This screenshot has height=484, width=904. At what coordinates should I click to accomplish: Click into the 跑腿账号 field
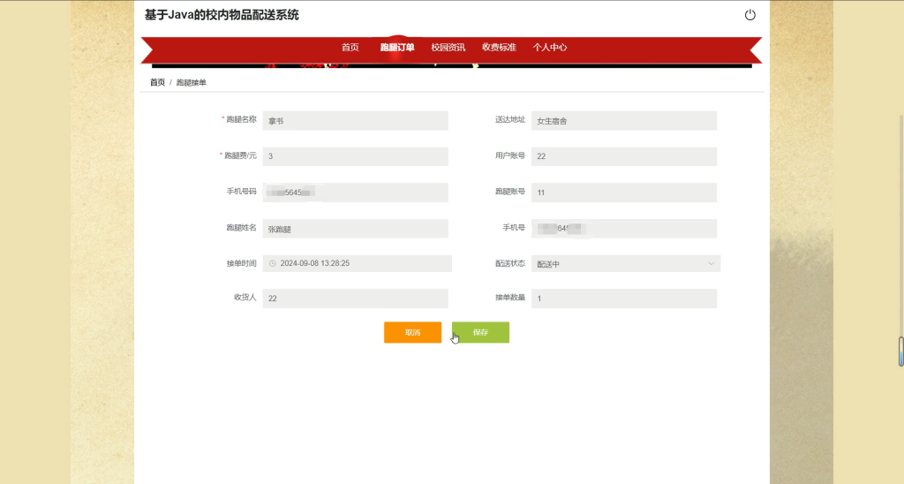(x=624, y=193)
